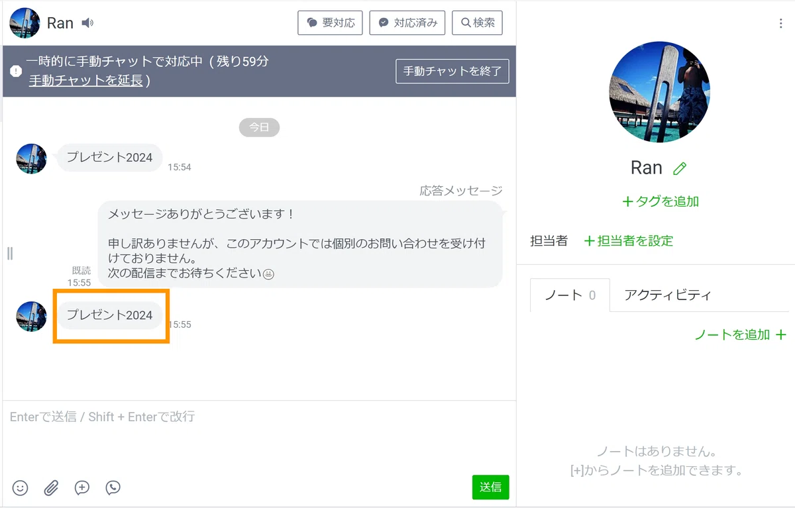The width and height of the screenshot is (795, 508).
Task: Click the 今日 date label
Action: click(x=259, y=127)
